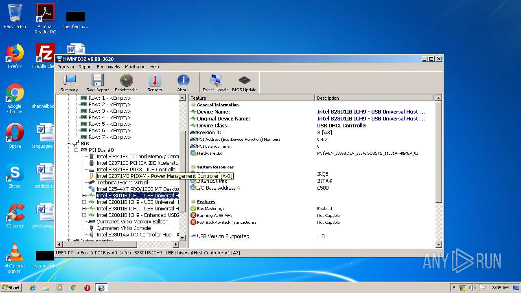Viewport: 521px width, 293px height.
Task: Select Row: 4 - <Empty> memory entry
Action: point(109,118)
